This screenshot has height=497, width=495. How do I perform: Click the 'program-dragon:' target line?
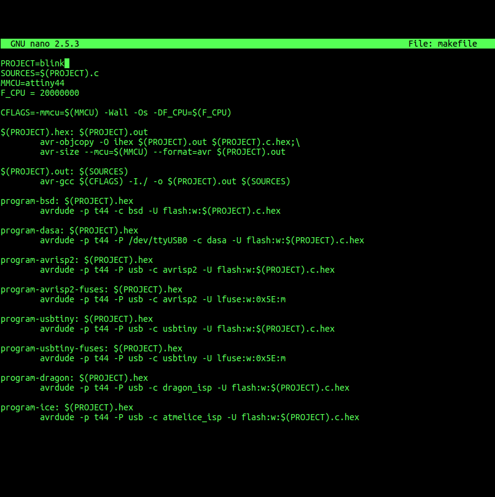(74, 378)
